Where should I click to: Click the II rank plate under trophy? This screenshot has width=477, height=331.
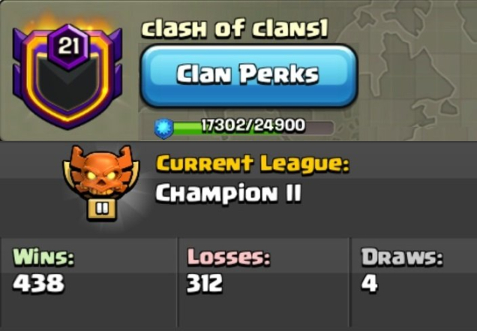pos(101,209)
